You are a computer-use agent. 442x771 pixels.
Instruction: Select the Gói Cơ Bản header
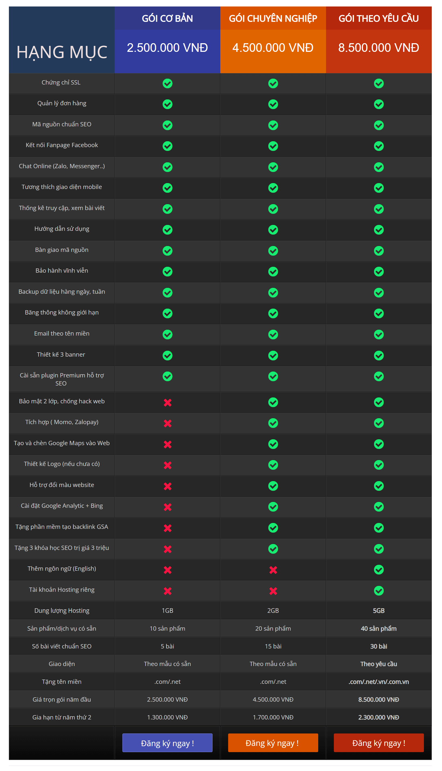[x=167, y=18]
